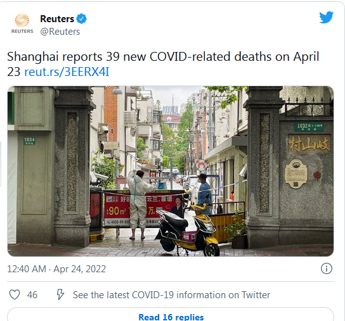The height and width of the screenshot is (321, 345).
Task: Click the Apr 24, 2022 date
Action: (x=79, y=269)
